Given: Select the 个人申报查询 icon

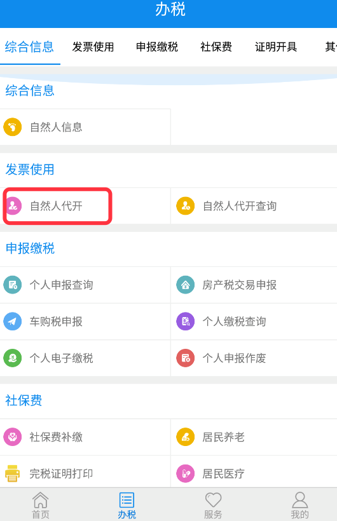Looking at the screenshot, I should [13, 285].
